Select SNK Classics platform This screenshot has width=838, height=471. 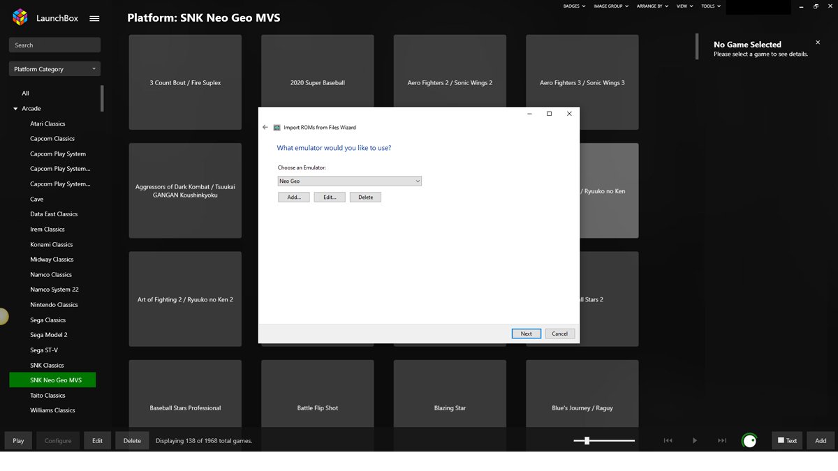(x=47, y=366)
